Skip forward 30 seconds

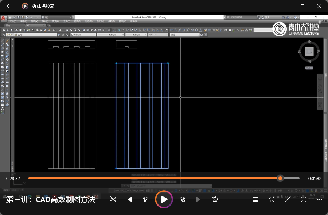point(183,199)
